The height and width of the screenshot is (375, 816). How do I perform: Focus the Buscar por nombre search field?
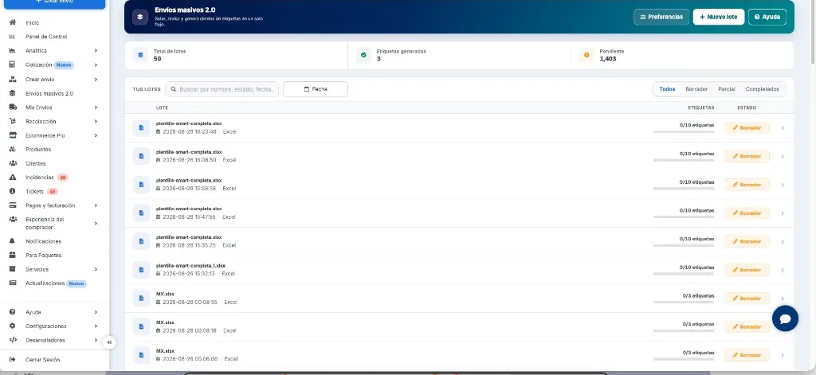[222, 89]
